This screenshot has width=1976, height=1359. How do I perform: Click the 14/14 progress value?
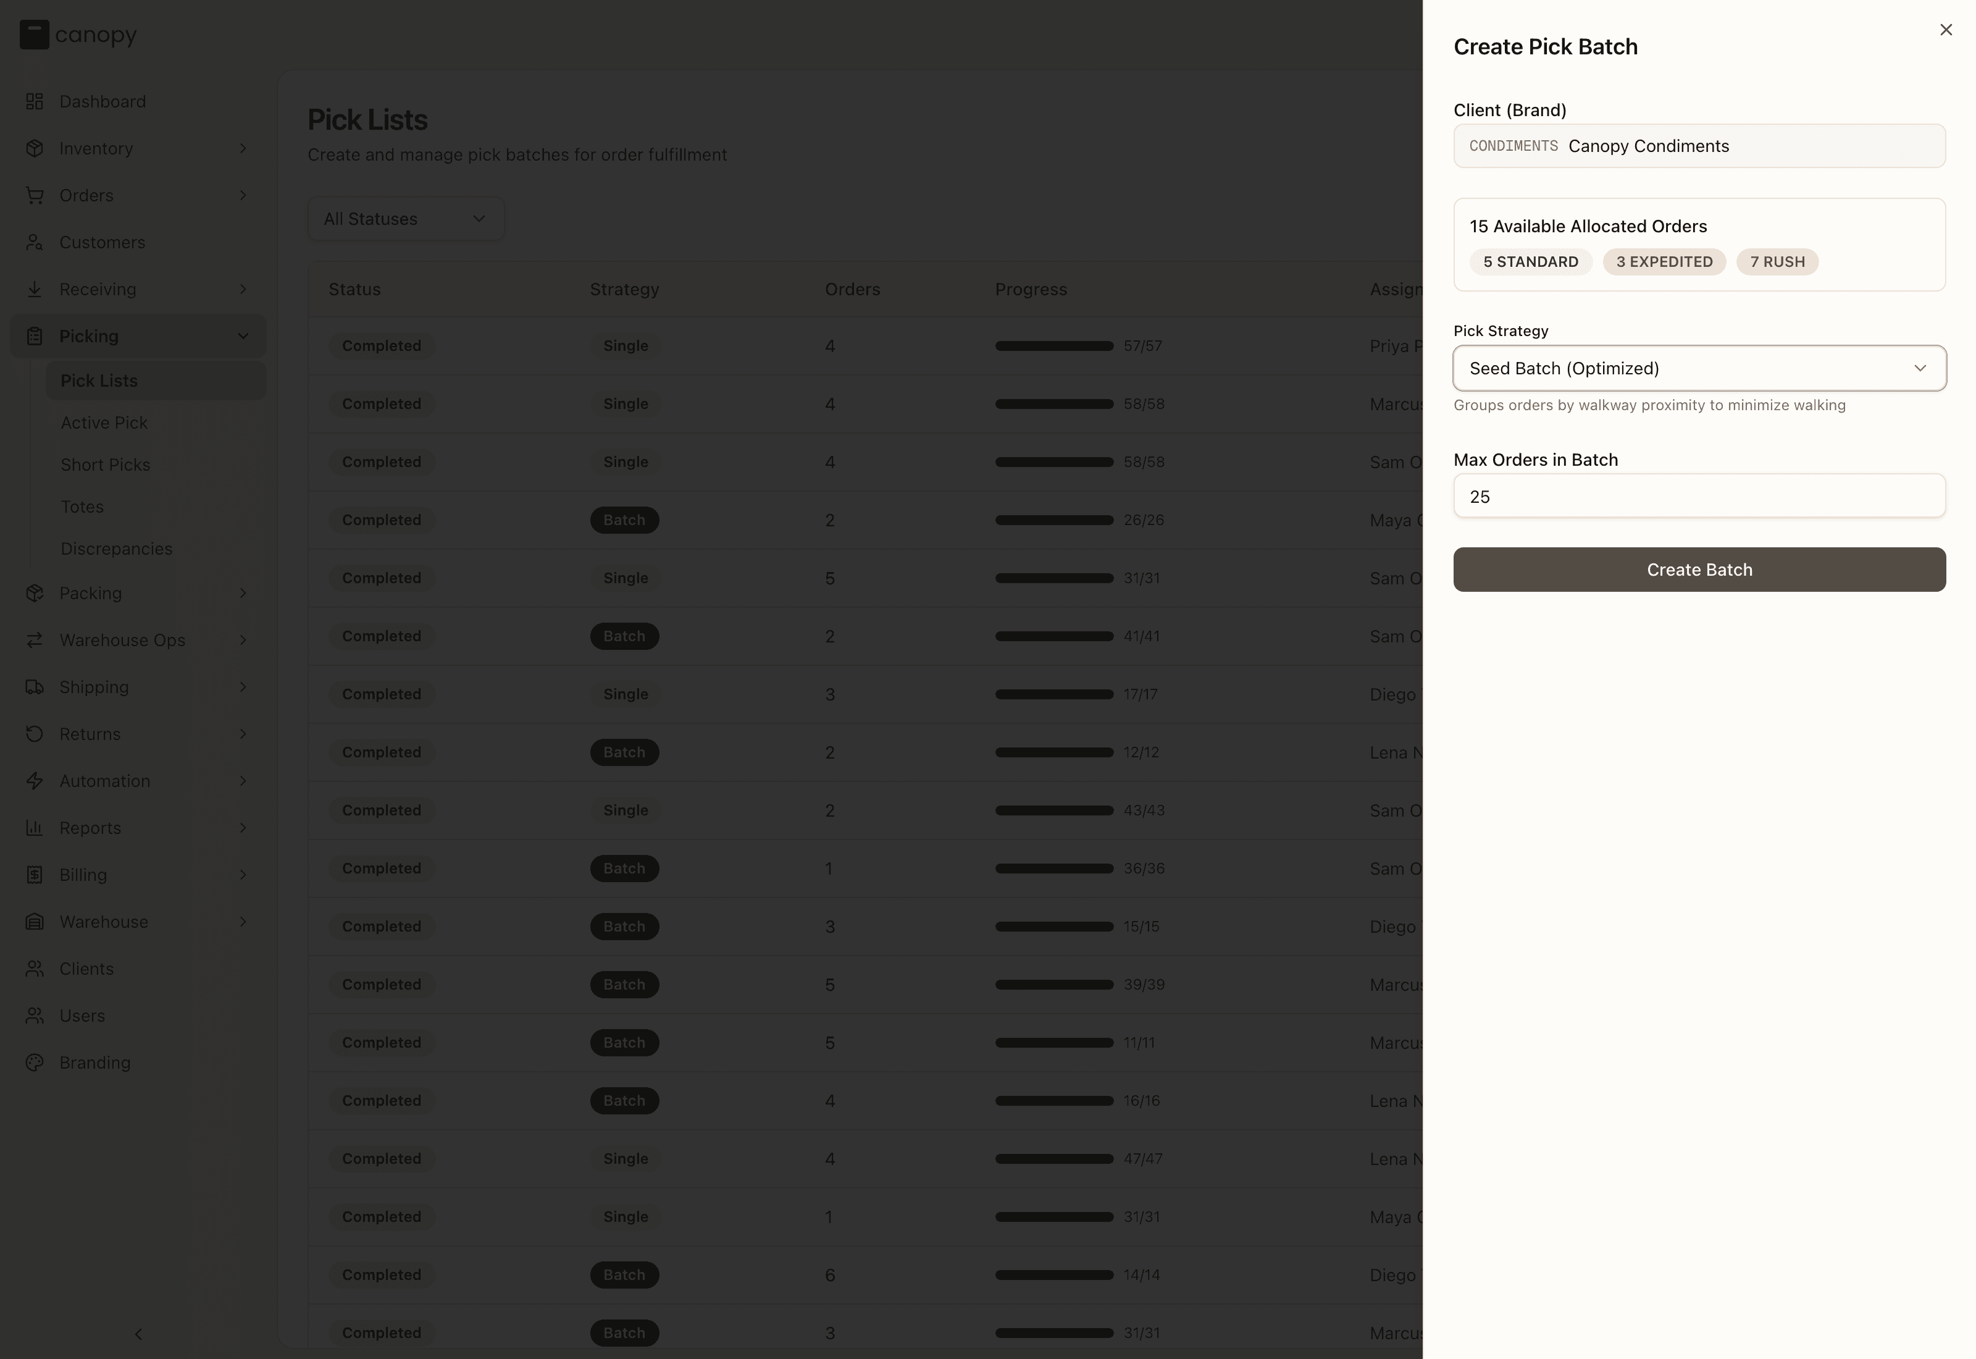pos(1141,1275)
